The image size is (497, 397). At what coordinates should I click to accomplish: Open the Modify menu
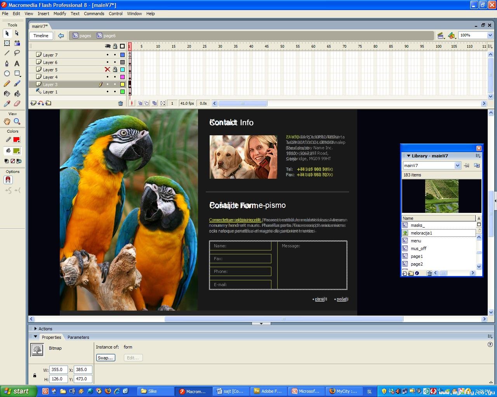click(x=60, y=14)
